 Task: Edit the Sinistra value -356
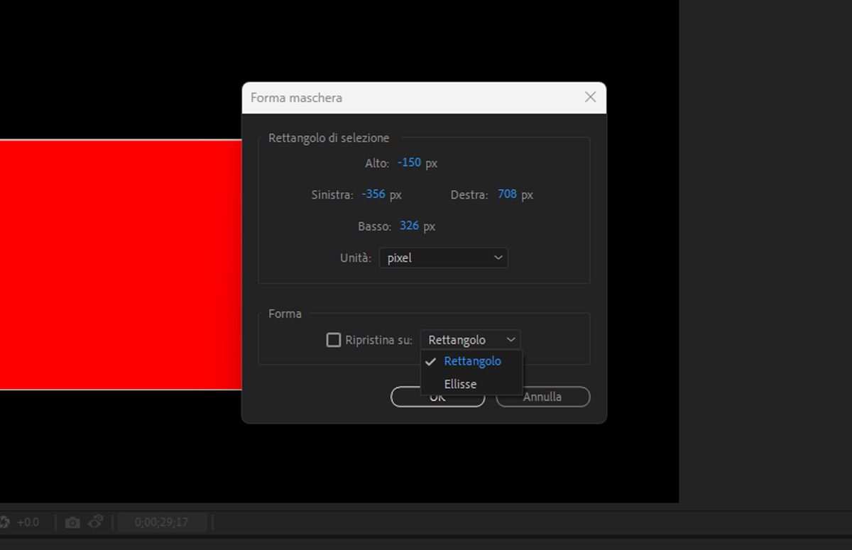[373, 194]
